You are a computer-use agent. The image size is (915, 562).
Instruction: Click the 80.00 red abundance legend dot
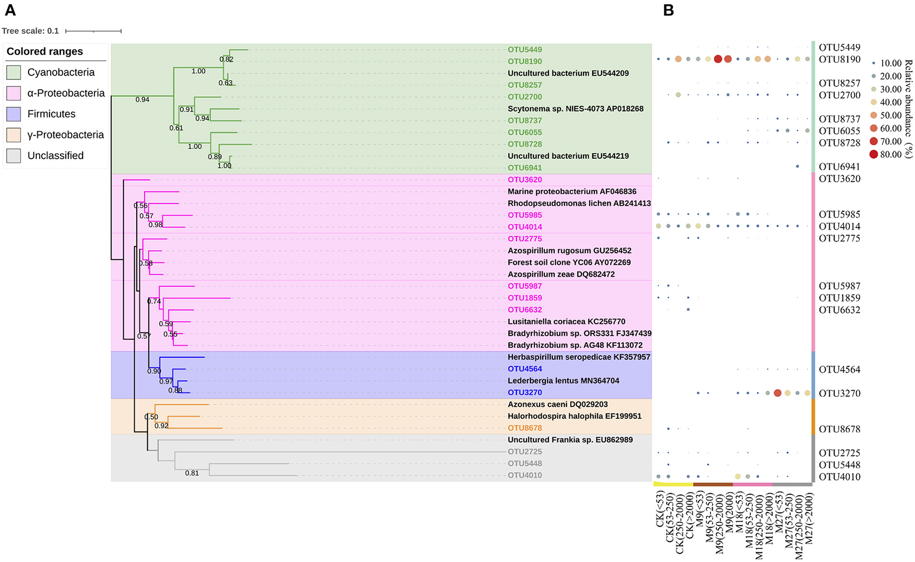click(x=873, y=154)
